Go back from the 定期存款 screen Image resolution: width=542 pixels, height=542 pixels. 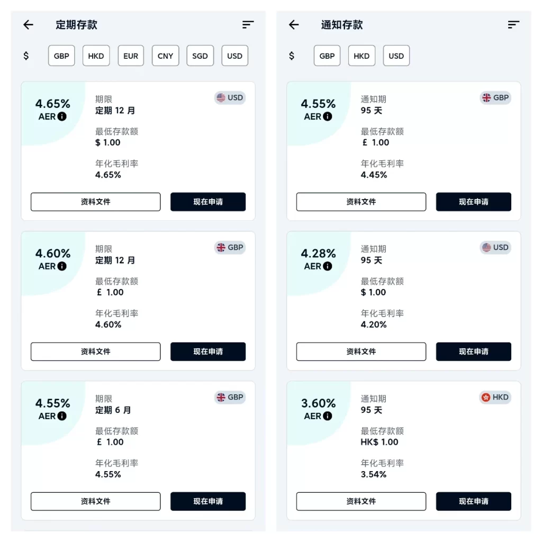coord(29,25)
